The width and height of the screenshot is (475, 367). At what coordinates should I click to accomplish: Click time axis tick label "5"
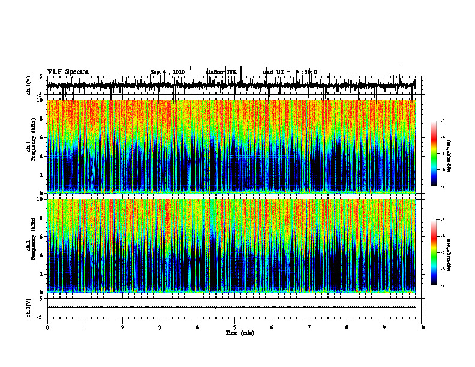click(x=235, y=327)
